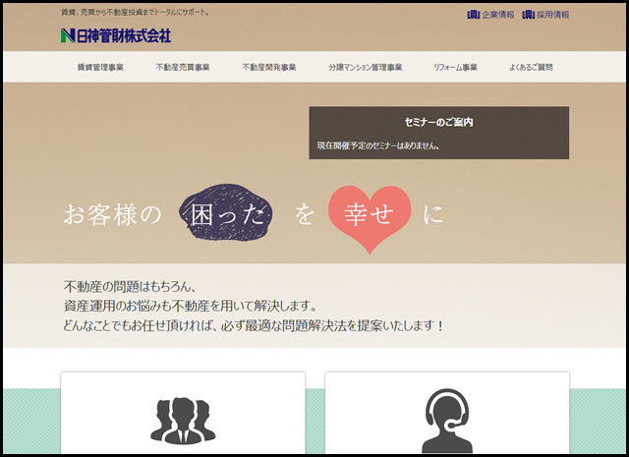The height and width of the screenshot is (457, 629).
Task: Click tagline 賃貸、売買から不動産投資までトータルにサポート。
Action: 136,13
